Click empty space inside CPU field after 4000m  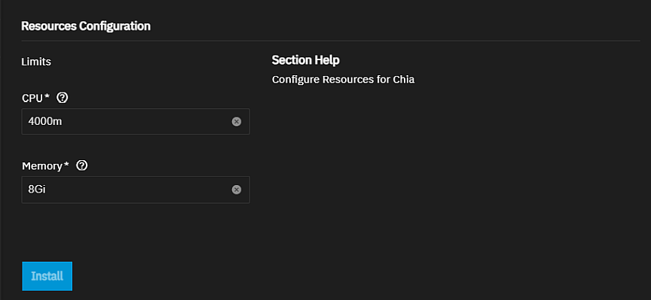click(145, 121)
